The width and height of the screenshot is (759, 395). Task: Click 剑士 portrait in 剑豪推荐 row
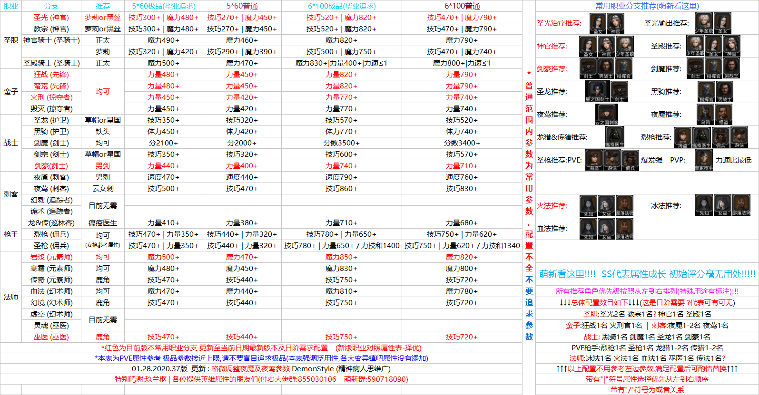588,69
